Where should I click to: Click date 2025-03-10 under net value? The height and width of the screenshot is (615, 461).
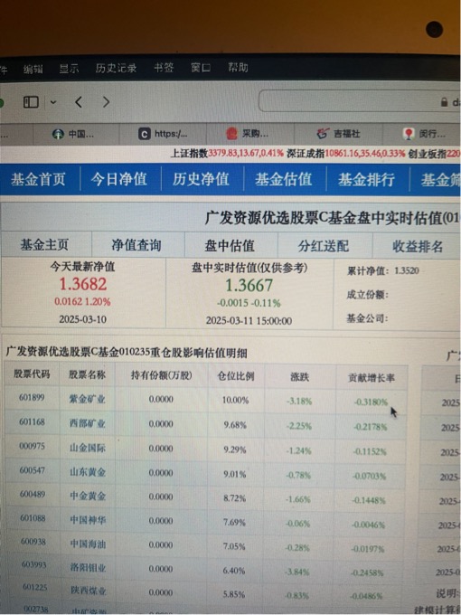tap(83, 319)
